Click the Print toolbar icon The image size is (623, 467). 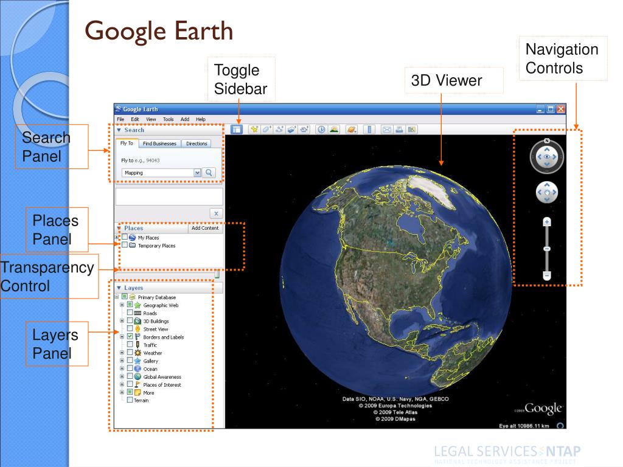click(x=399, y=130)
